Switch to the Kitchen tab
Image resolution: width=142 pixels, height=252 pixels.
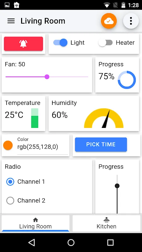coord(106,223)
